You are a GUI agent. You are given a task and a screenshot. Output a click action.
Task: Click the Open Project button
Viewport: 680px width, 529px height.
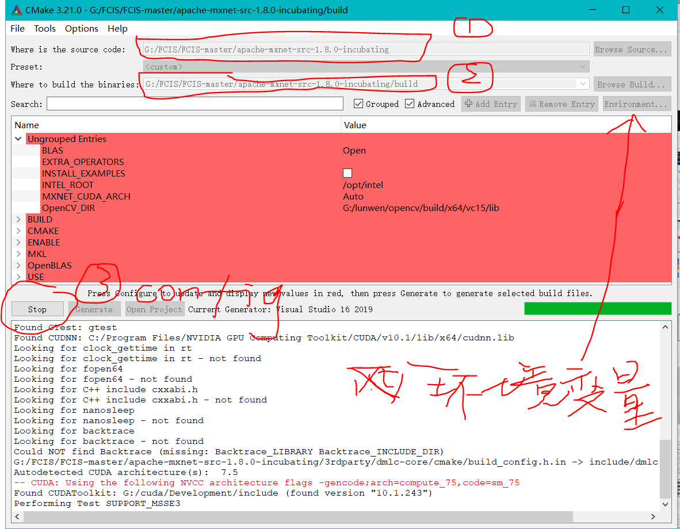(x=154, y=309)
